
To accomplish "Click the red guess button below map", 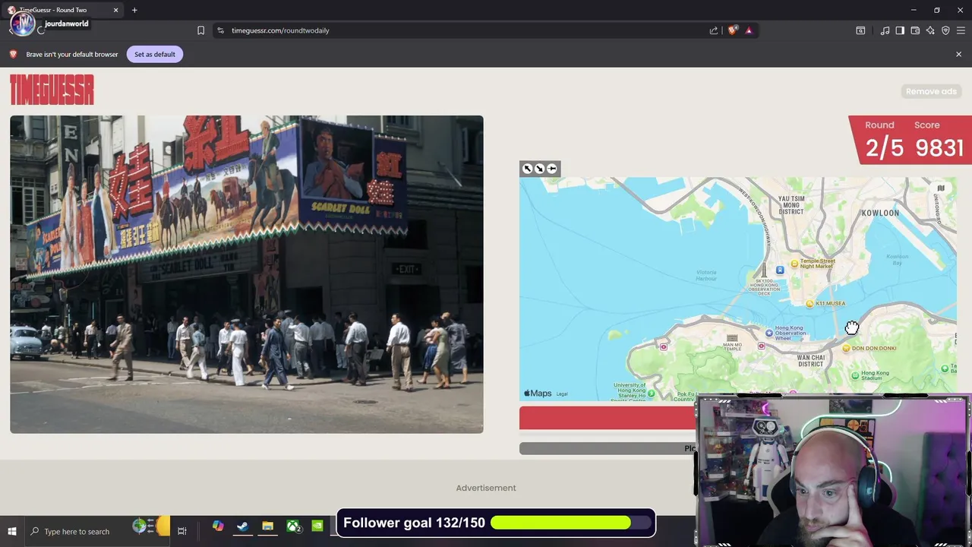I will pyautogui.click(x=607, y=418).
